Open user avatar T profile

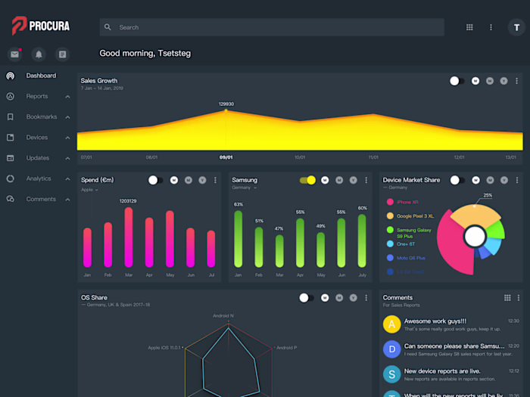tap(516, 27)
